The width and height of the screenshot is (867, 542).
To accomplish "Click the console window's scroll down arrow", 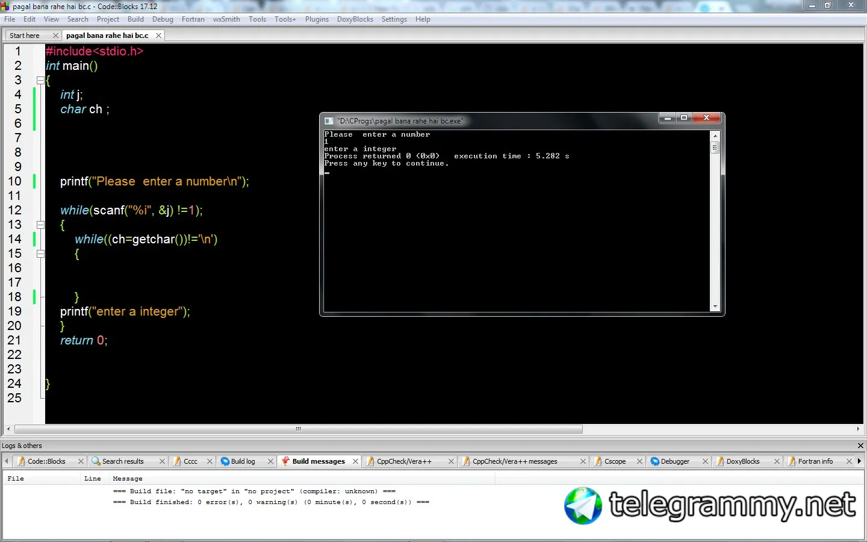I will tap(715, 307).
